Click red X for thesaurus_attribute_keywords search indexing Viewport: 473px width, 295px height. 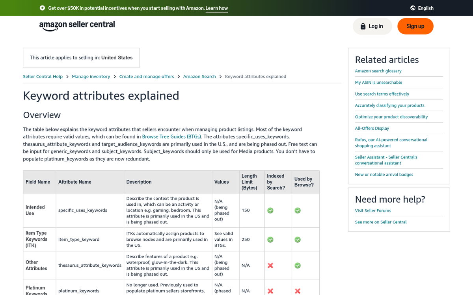[270, 265]
